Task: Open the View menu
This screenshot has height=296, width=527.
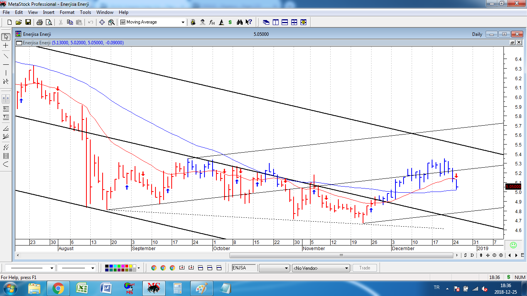Action: pyautogui.click(x=33, y=12)
